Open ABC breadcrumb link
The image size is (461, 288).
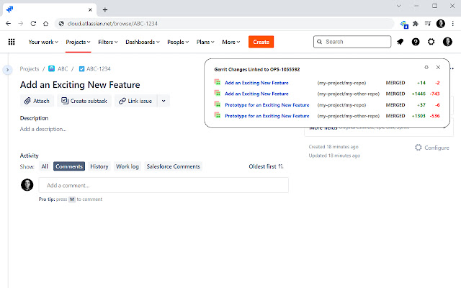[x=63, y=69]
